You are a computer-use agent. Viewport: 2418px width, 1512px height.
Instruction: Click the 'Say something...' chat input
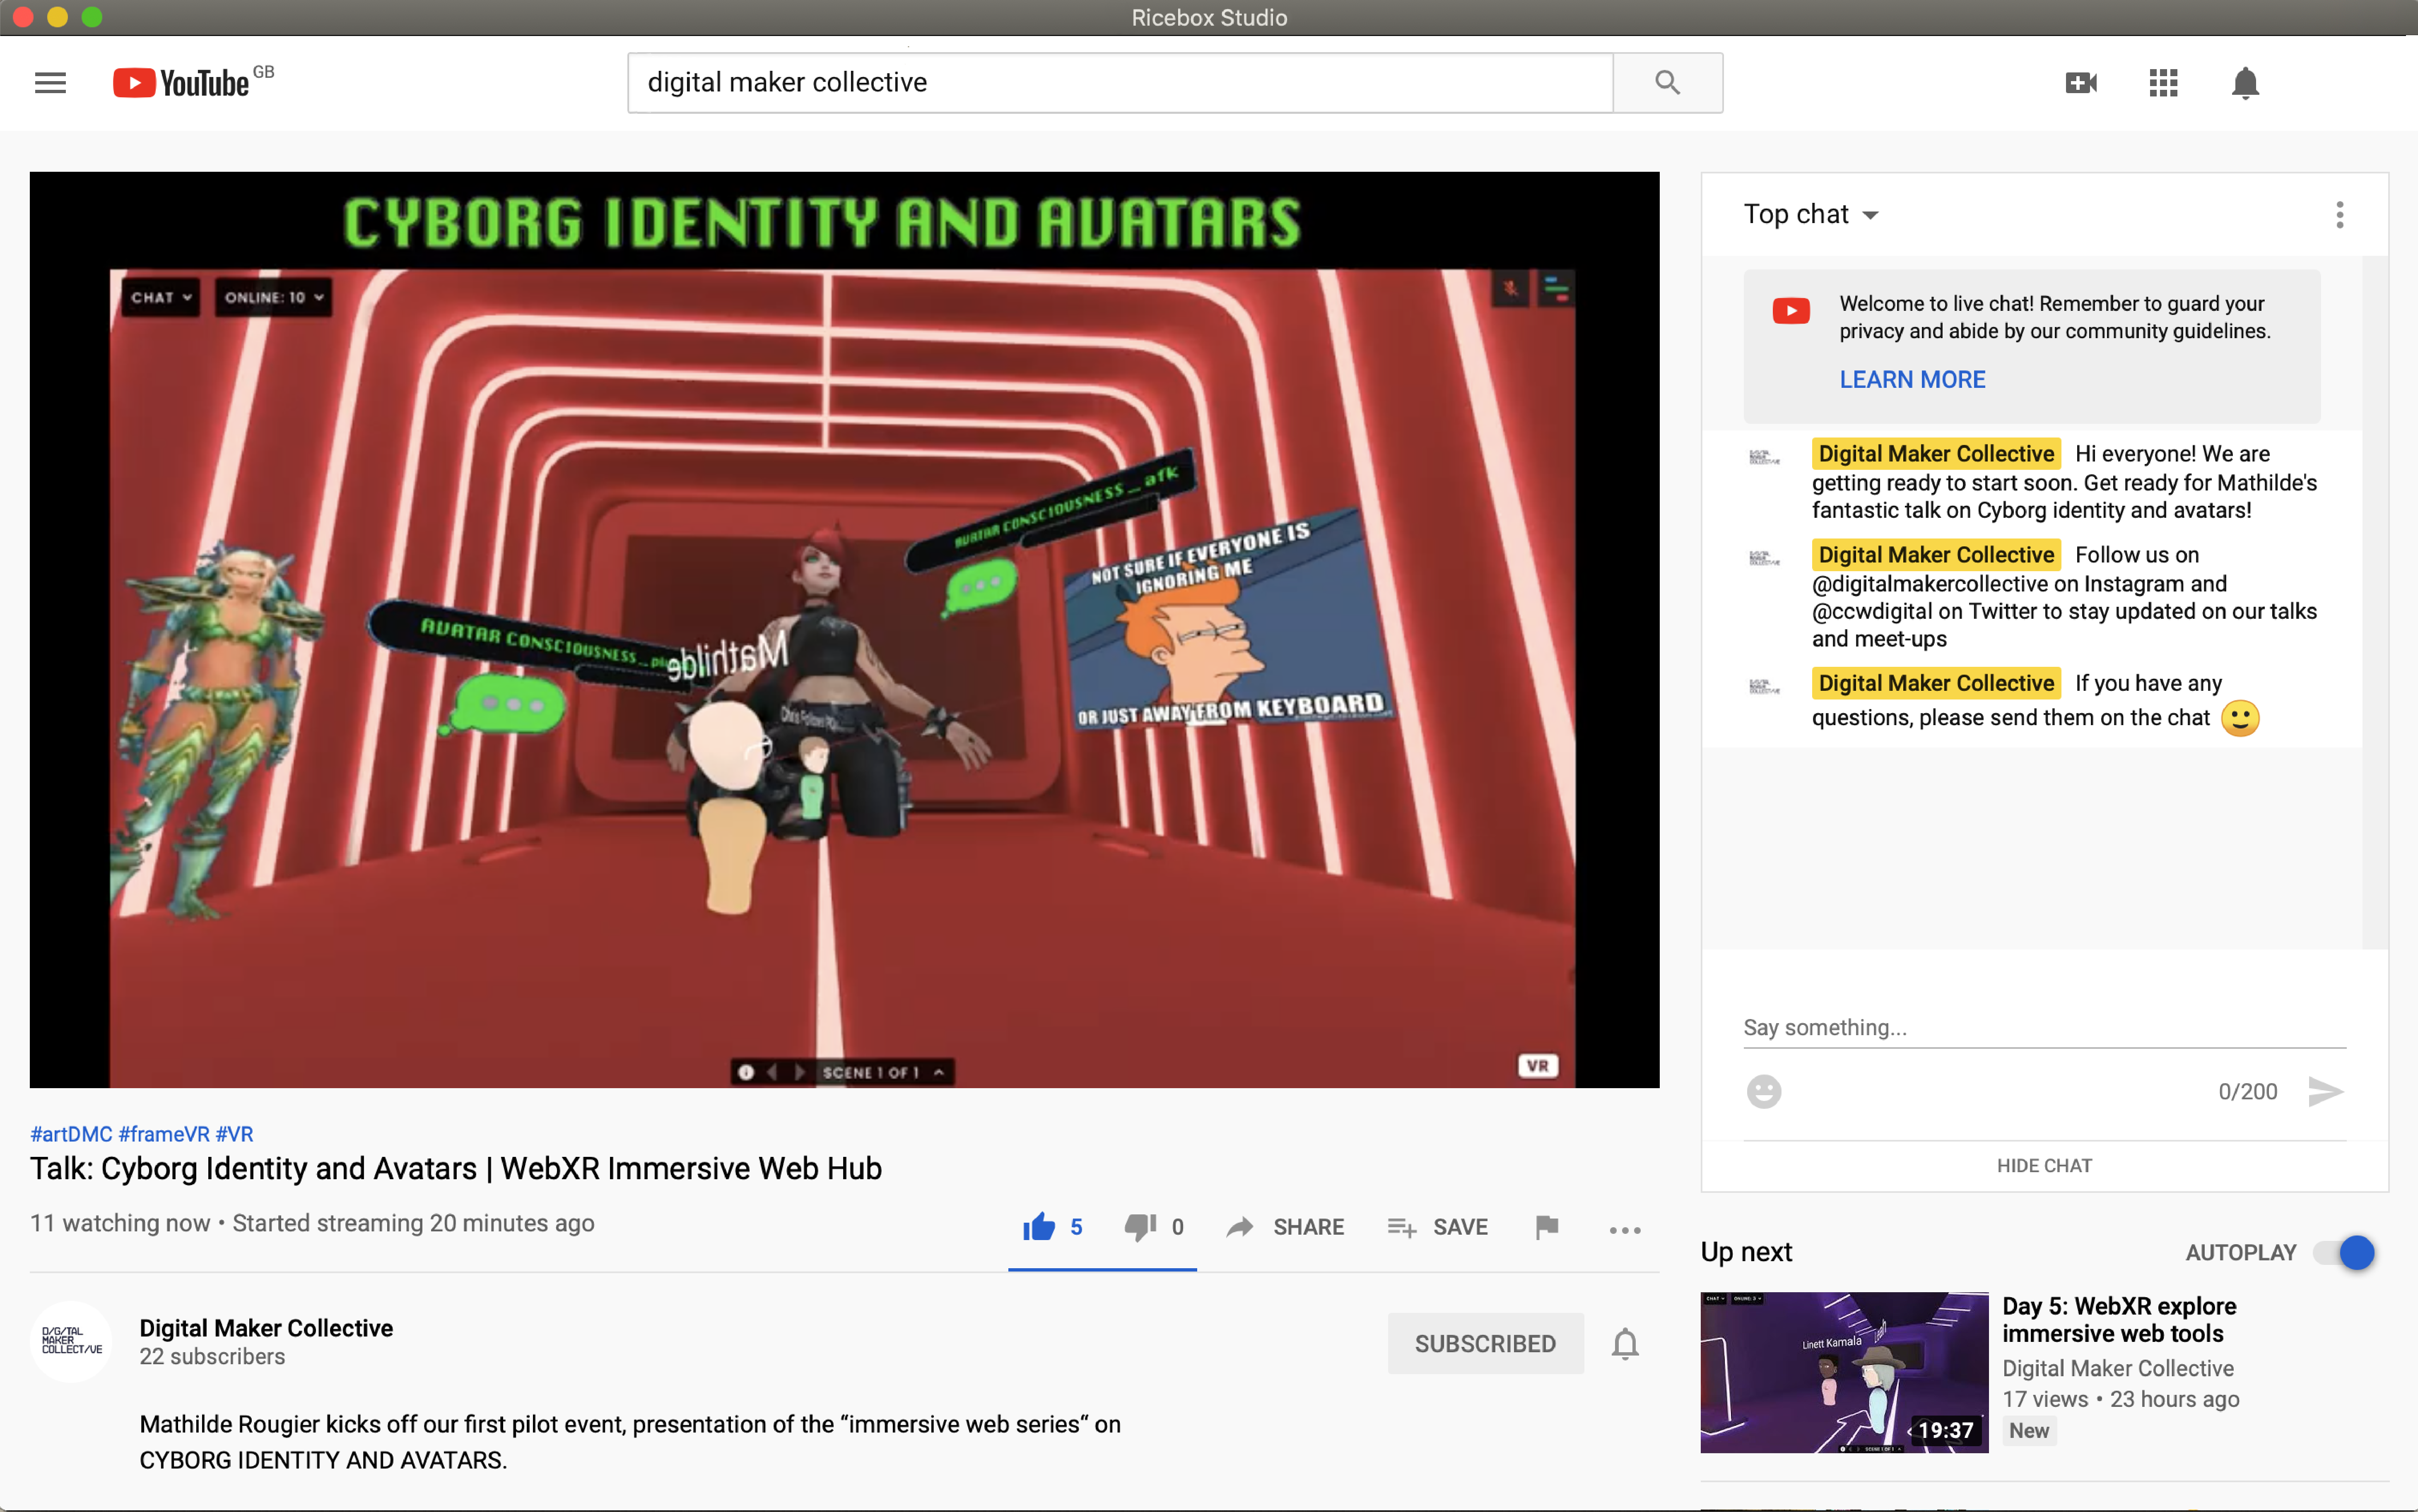click(2044, 1028)
